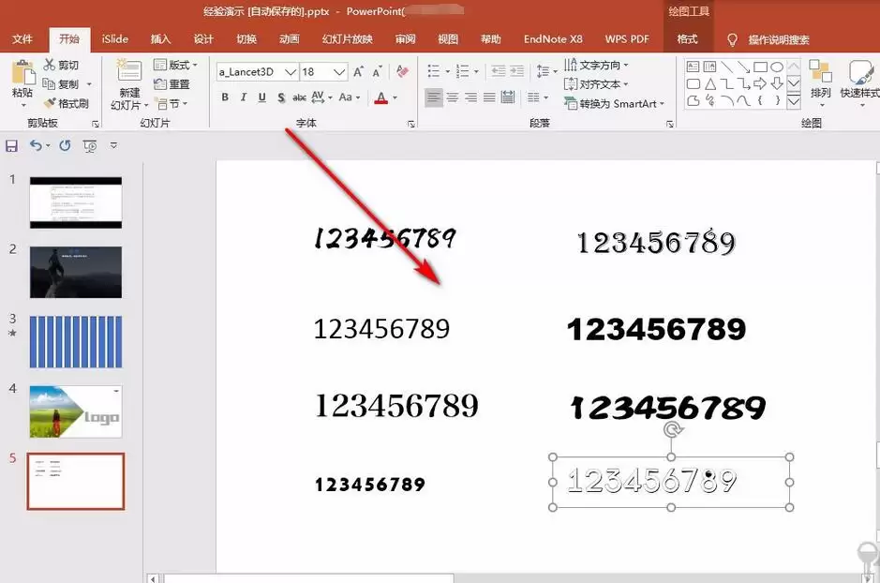The height and width of the screenshot is (583, 880).
Task: Select slide 4 thumbnail with logo
Action: tap(75, 411)
